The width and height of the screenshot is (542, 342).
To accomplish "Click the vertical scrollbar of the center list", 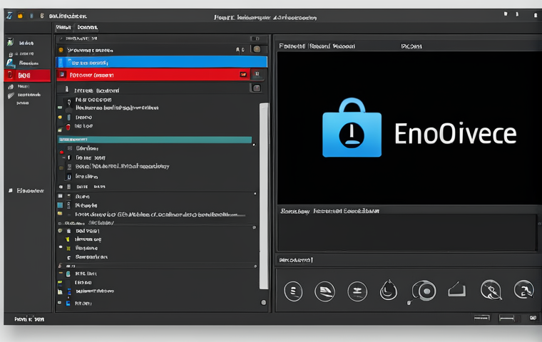I will click(x=264, y=196).
